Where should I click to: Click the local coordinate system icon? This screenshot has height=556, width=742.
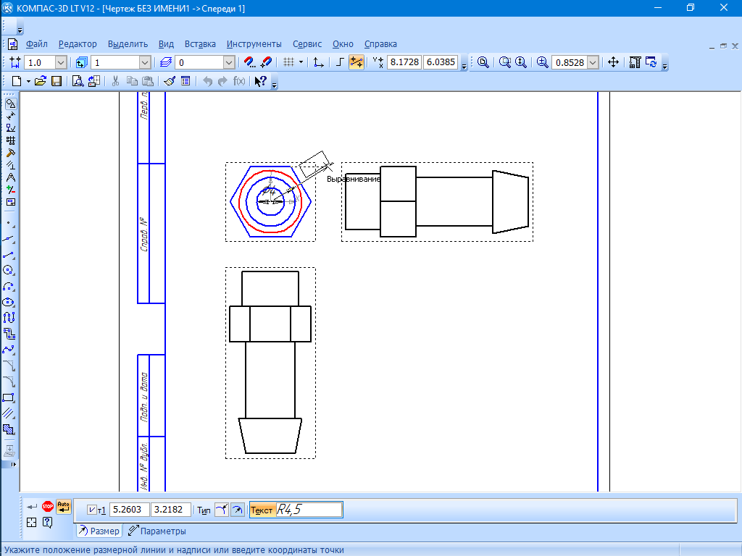click(319, 62)
